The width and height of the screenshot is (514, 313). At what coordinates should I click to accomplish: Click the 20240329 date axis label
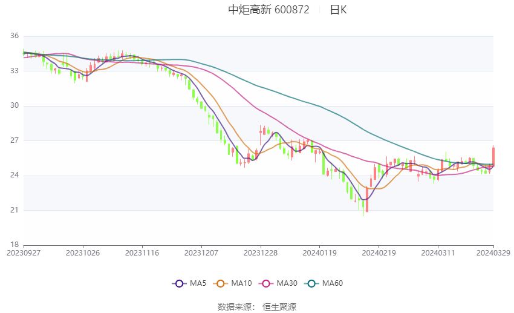click(x=493, y=253)
